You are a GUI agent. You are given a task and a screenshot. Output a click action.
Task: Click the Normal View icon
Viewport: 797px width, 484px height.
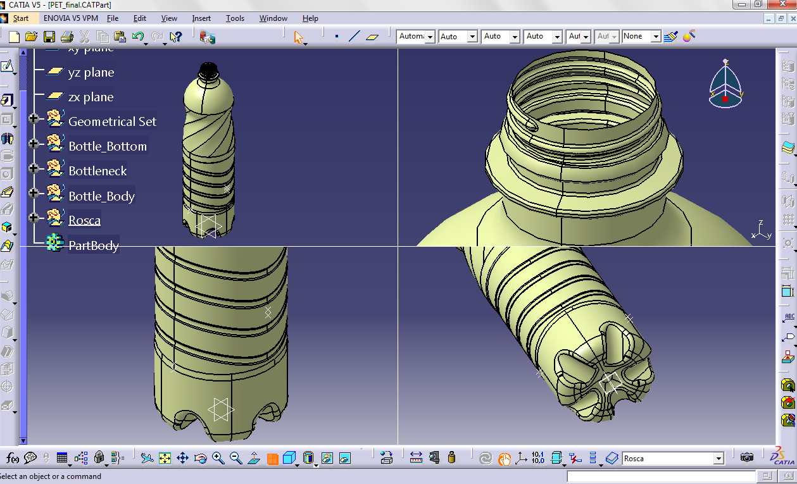click(254, 457)
